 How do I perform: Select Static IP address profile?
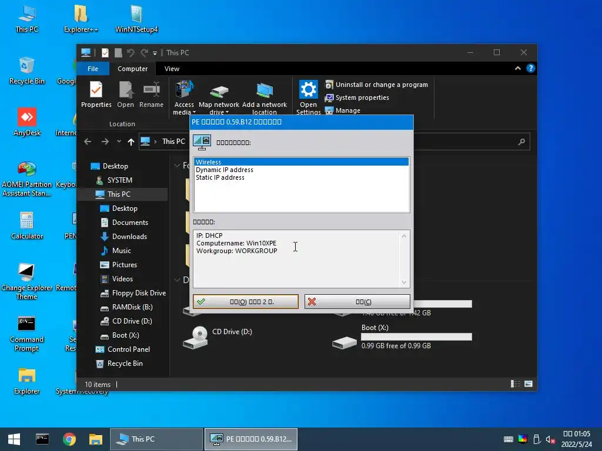point(302,177)
